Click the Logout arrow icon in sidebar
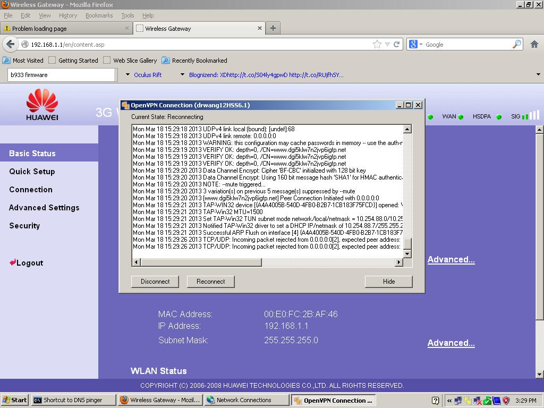This screenshot has height=408, width=544. [x=13, y=262]
